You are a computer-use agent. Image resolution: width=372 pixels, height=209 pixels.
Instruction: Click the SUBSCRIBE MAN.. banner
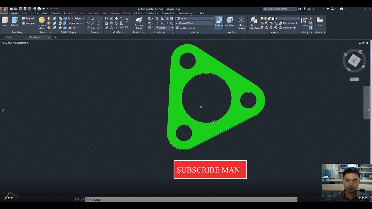coord(210,170)
